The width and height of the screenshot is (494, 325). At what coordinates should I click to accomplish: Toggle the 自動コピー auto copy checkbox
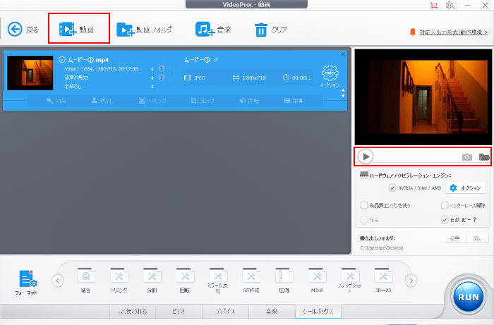(x=445, y=219)
